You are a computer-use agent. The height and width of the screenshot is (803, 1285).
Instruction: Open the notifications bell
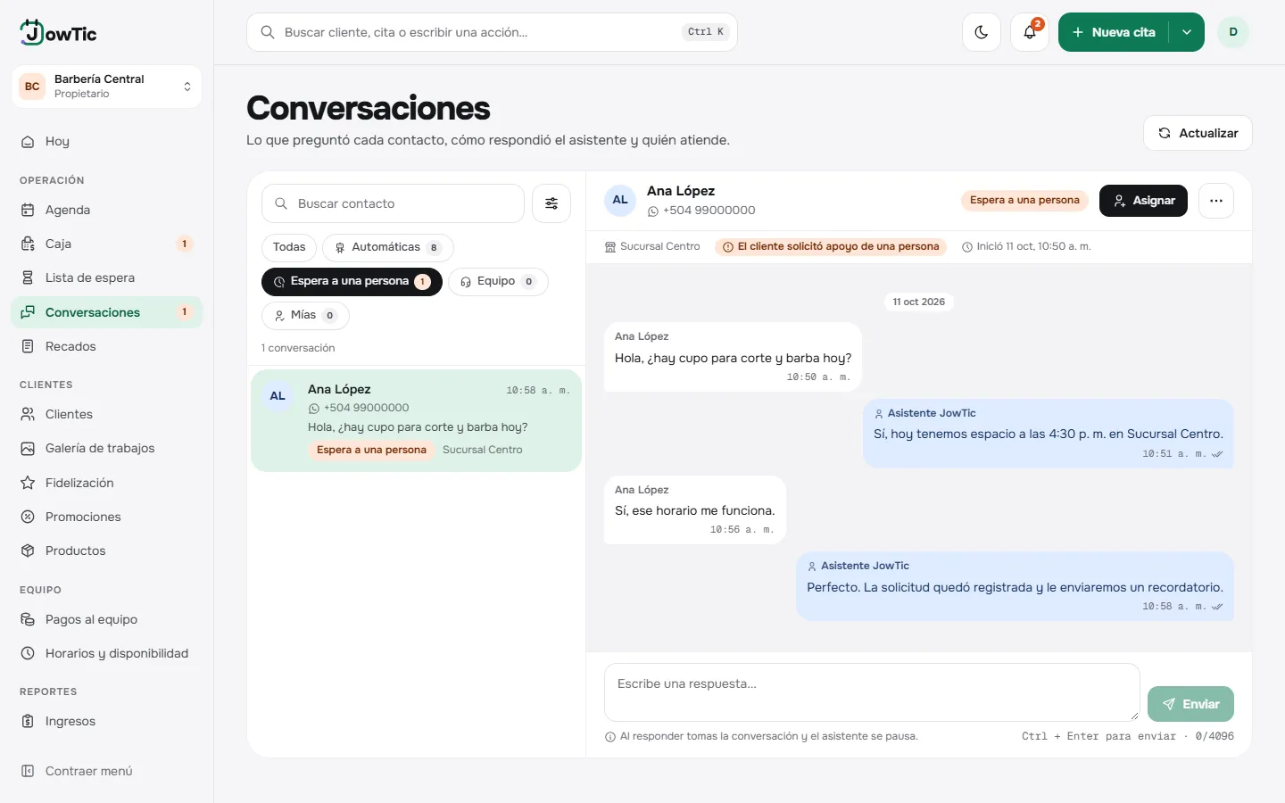point(1030,32)
